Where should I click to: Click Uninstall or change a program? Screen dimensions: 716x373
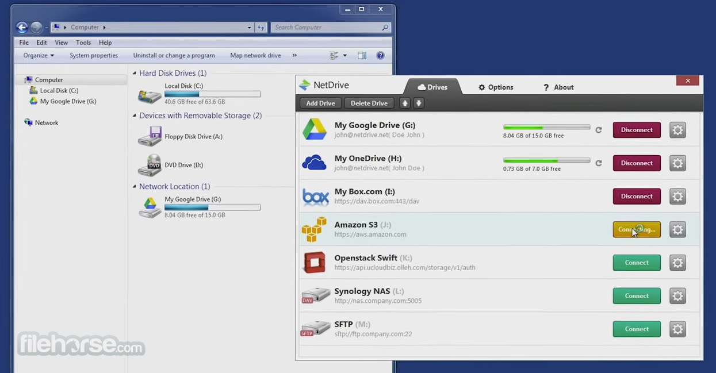174,56
